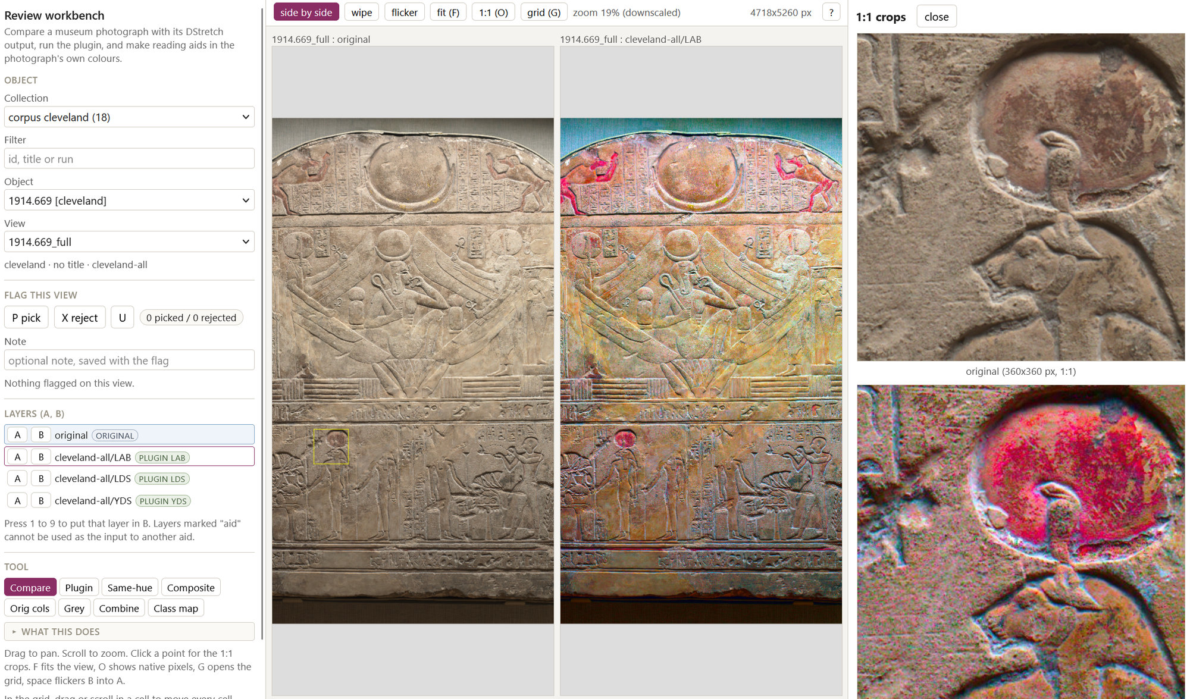
Task: Click the PLUGIN LDS badge
Action: click(162, 479)
